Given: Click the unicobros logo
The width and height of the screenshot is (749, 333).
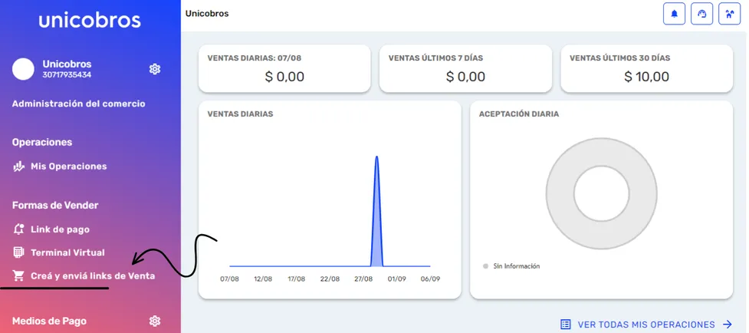Looking at the screenshot, I should tap(90, 20).
